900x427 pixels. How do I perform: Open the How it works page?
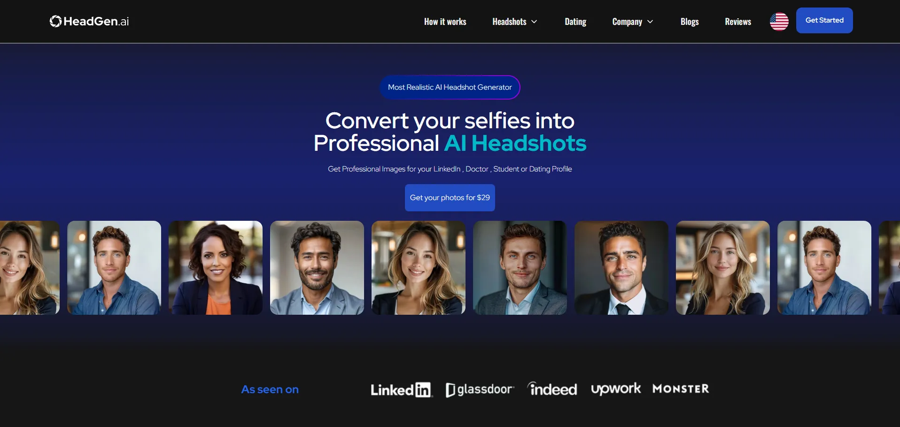coord(445,22)
